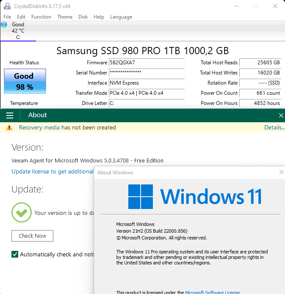Open the Details... link in warning bar
Screen dimensions: 285x294
274,127
